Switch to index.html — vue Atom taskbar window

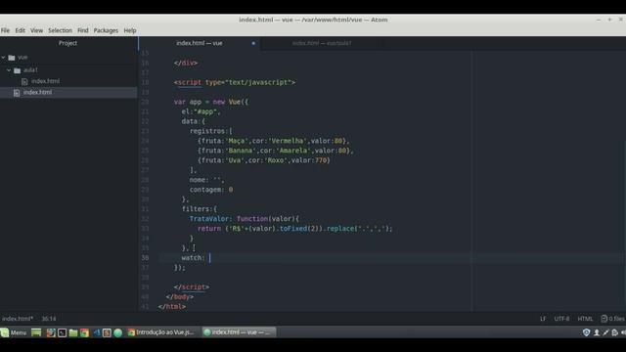(239, 332)
